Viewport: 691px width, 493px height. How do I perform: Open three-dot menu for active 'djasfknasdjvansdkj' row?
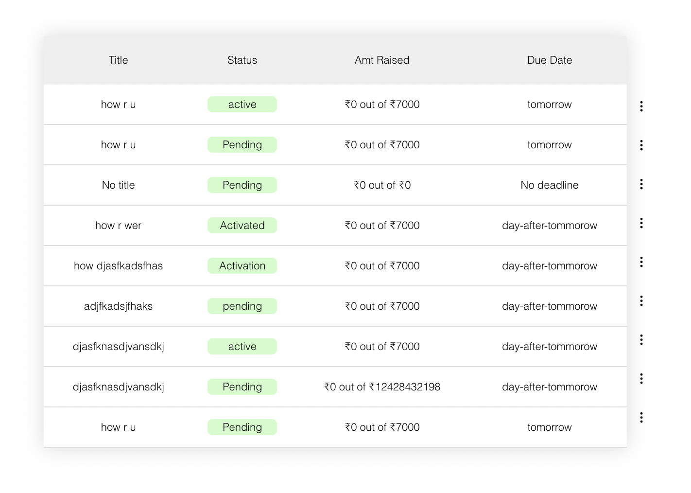[x=641, y=339]
